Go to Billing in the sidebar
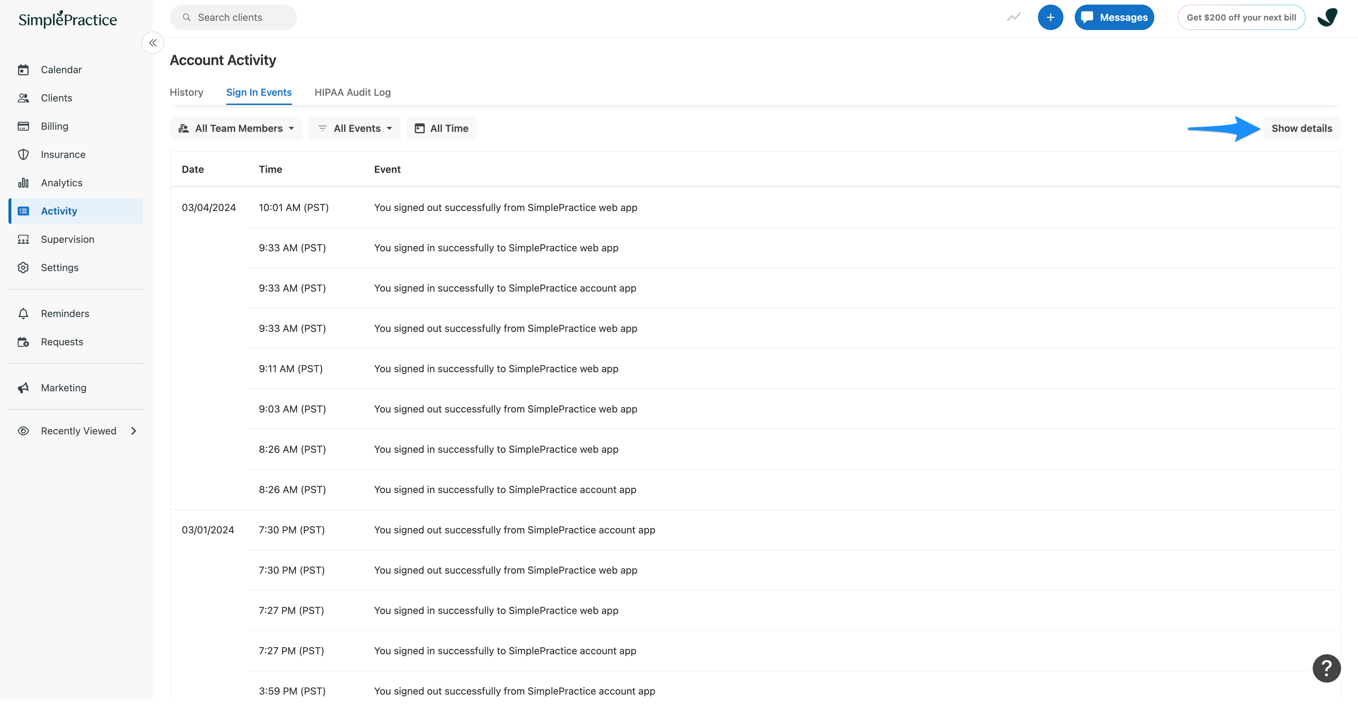This screenshot has width=1358, height=714. [x=55, y=126]
